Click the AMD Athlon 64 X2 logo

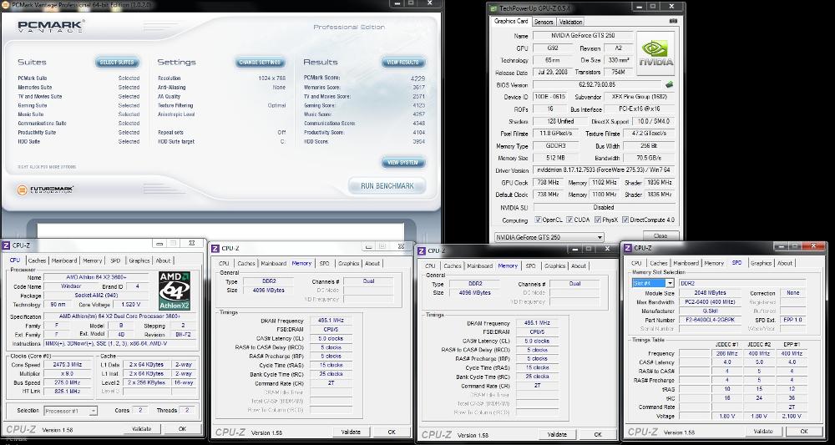tap(175, 291)
